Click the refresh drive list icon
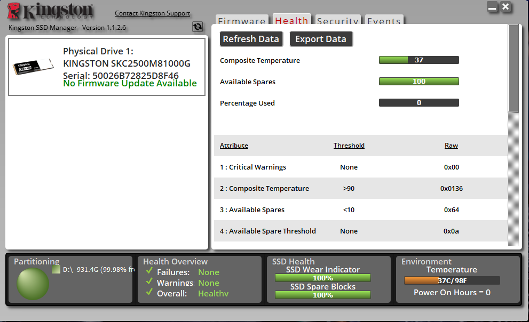Screen dimensions: 529x322 click(198, 27)
